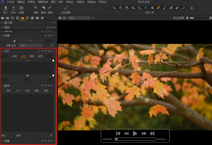Collapse the 渐晕 vignetting panel

(2, 141)
